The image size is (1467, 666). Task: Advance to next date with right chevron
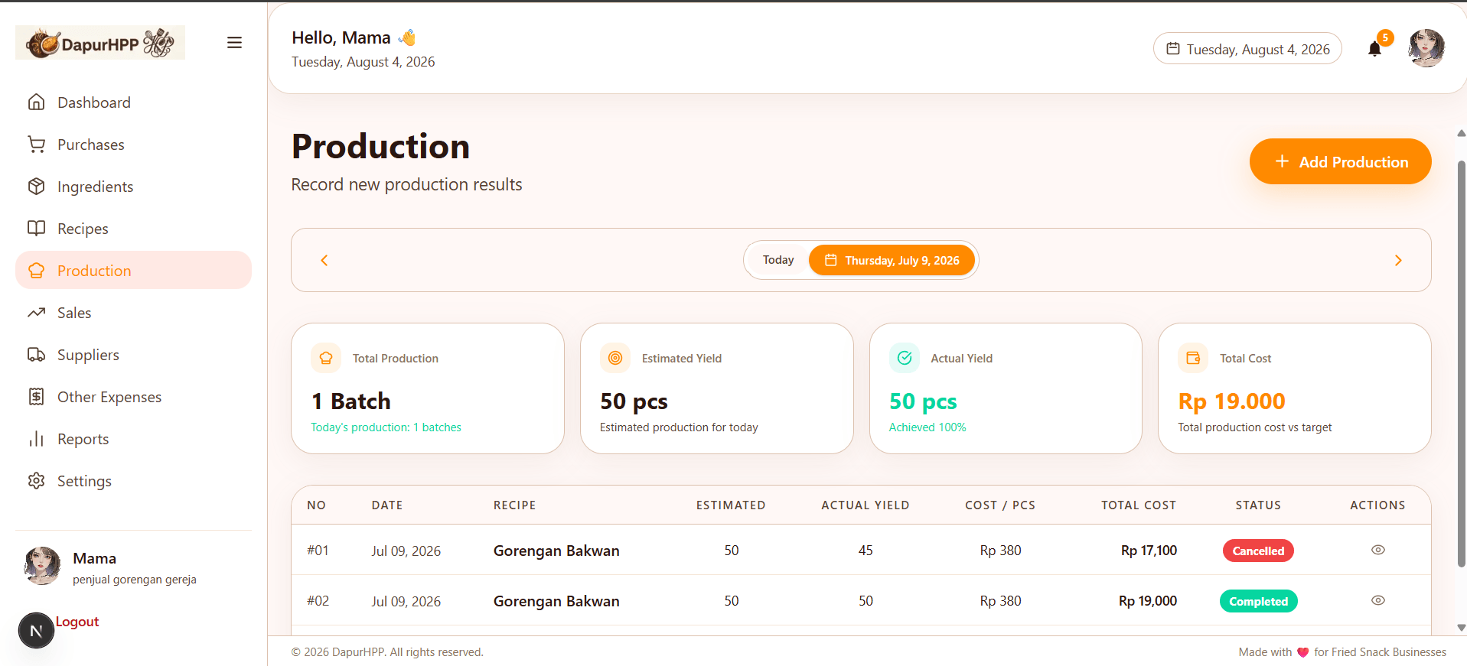pyautogui.click(x=1398, y=261)
